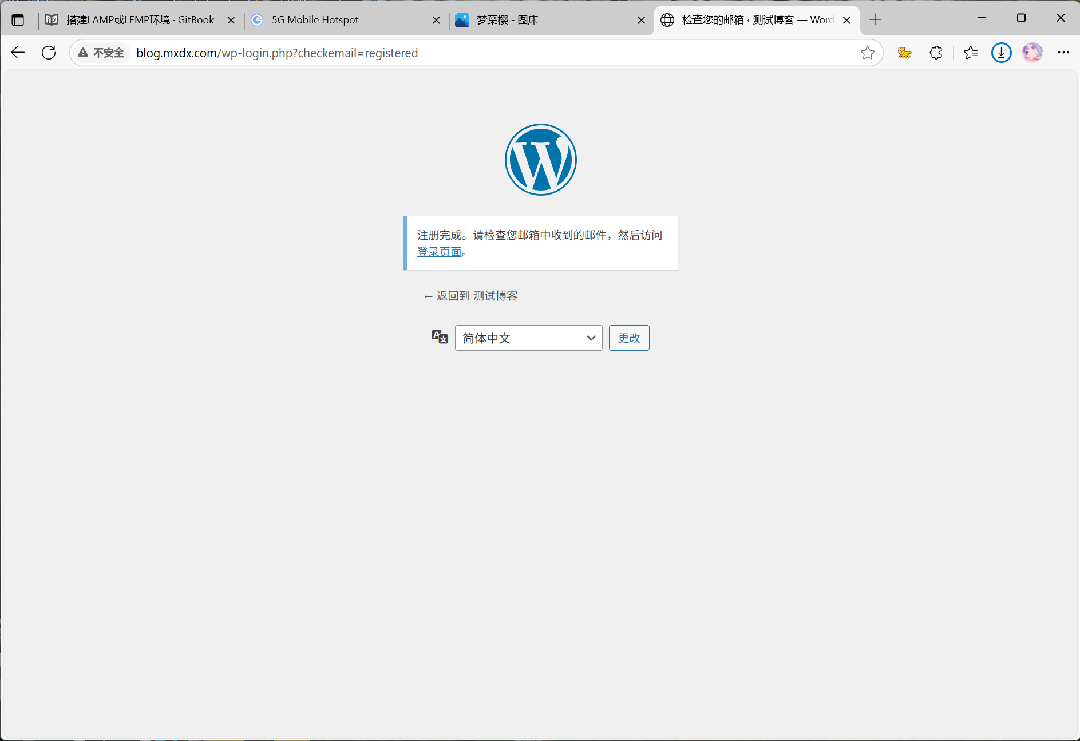Click the 更改 button
Screen dimensions: 1080x741
click(629, 338)
